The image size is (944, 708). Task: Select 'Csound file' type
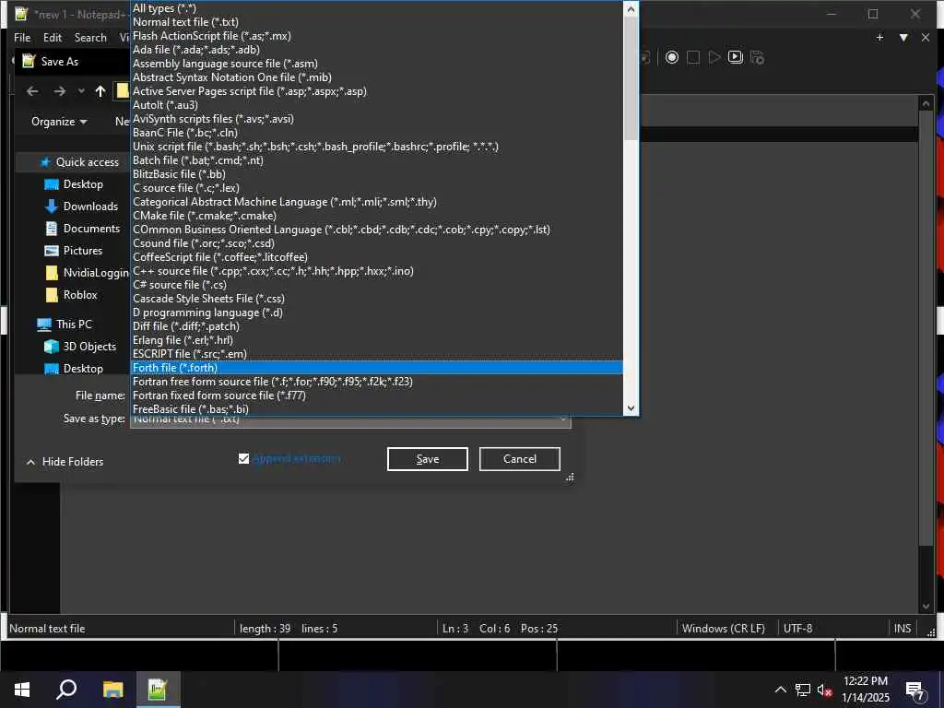click(x=377, y=243)
